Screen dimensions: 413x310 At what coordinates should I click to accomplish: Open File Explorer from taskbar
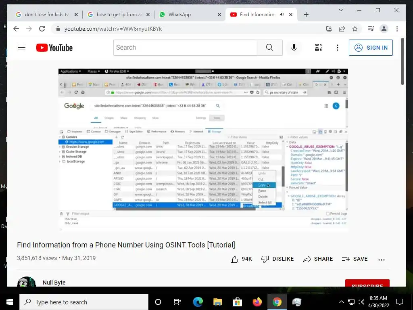point(217,302)
